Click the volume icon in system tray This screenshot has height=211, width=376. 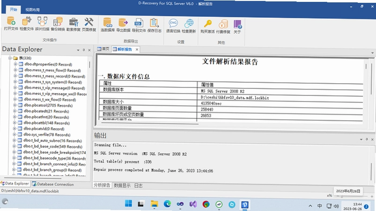click(x=337, y=206)
